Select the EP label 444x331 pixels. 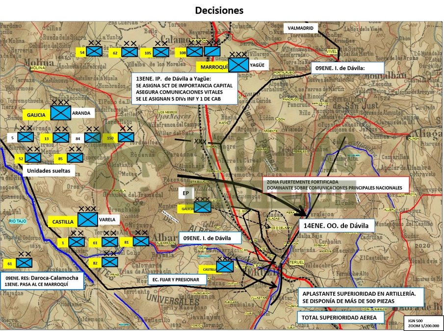tap(186, 193)
